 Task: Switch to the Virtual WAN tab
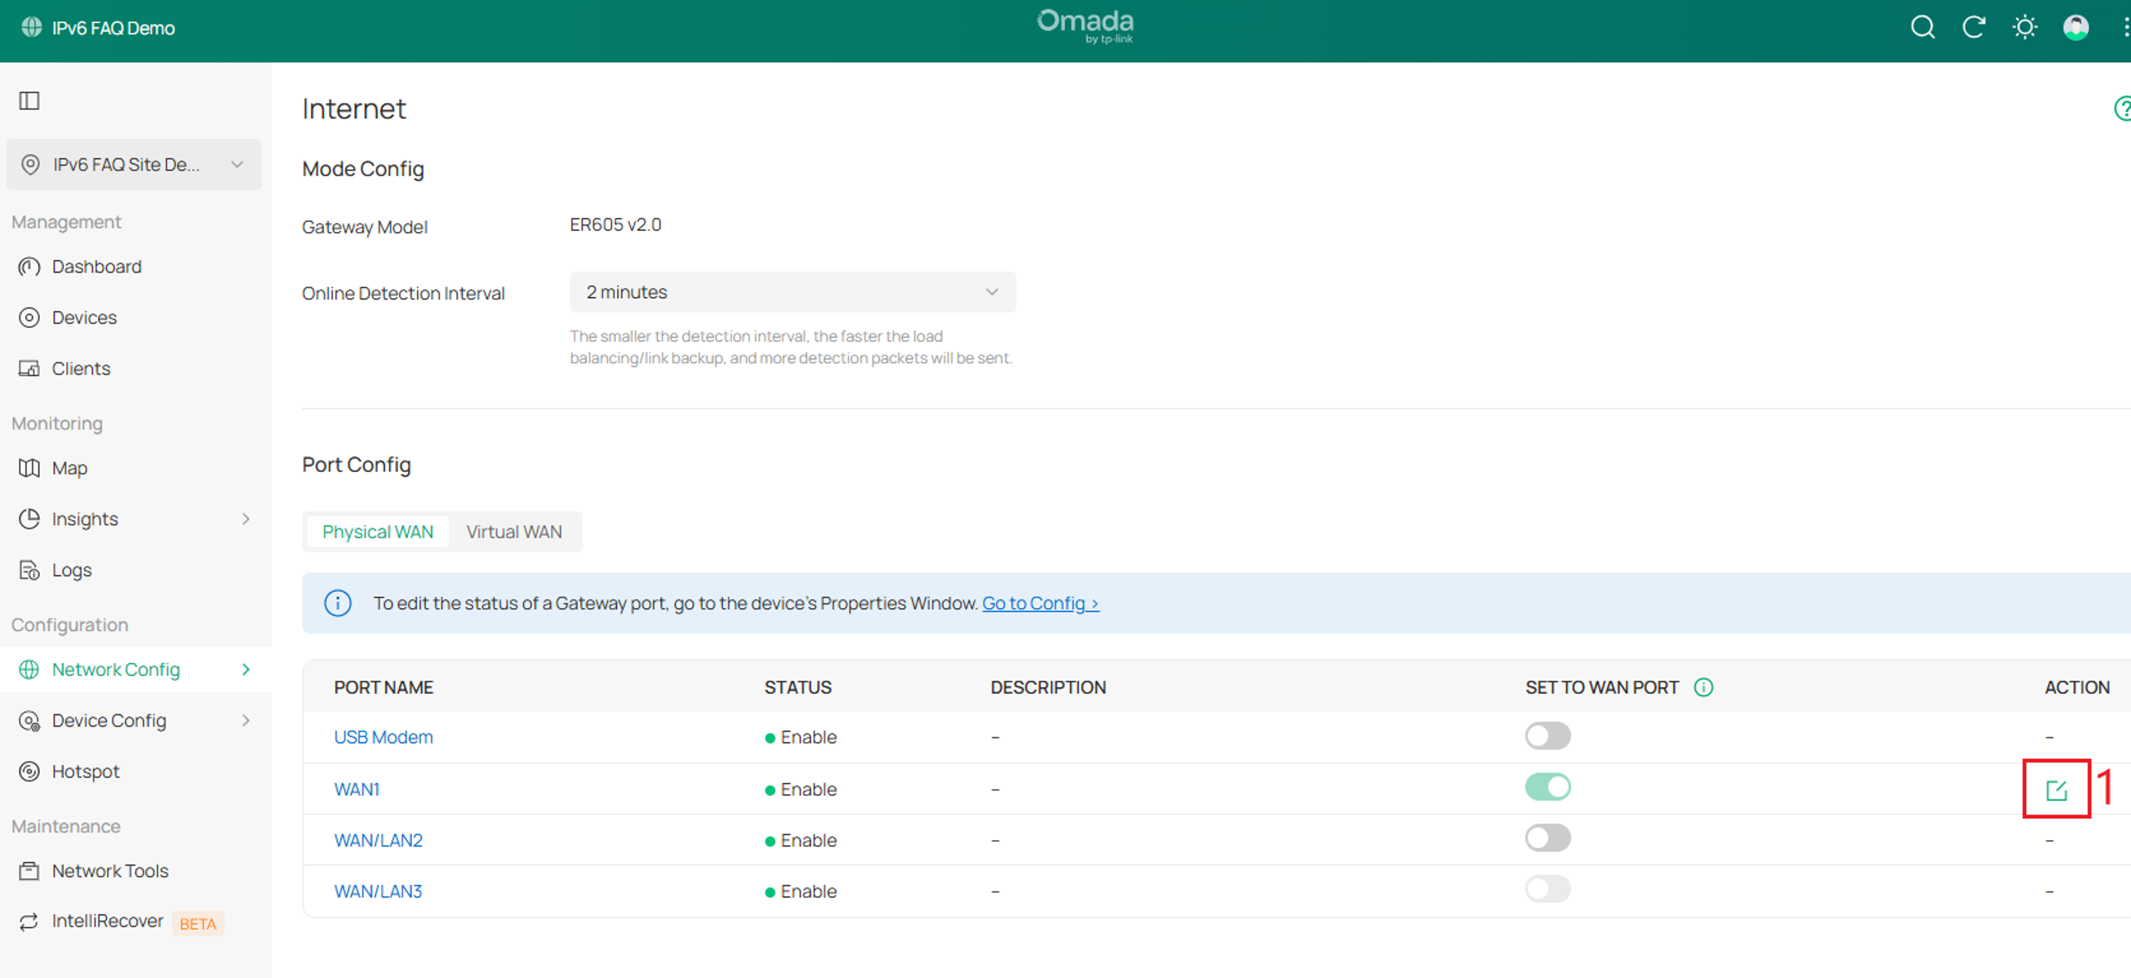tap(513, 531)
